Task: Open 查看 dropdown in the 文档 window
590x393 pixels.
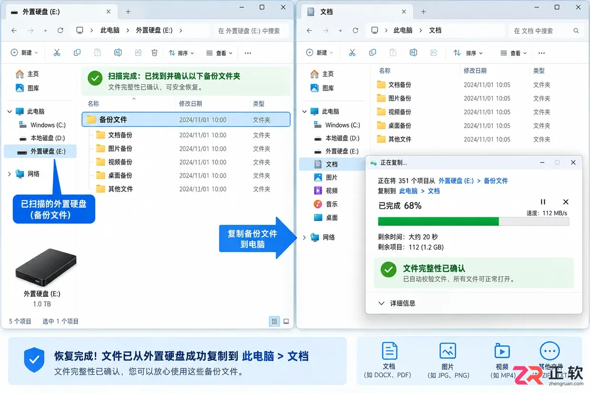Action: [x=514, y=53]
